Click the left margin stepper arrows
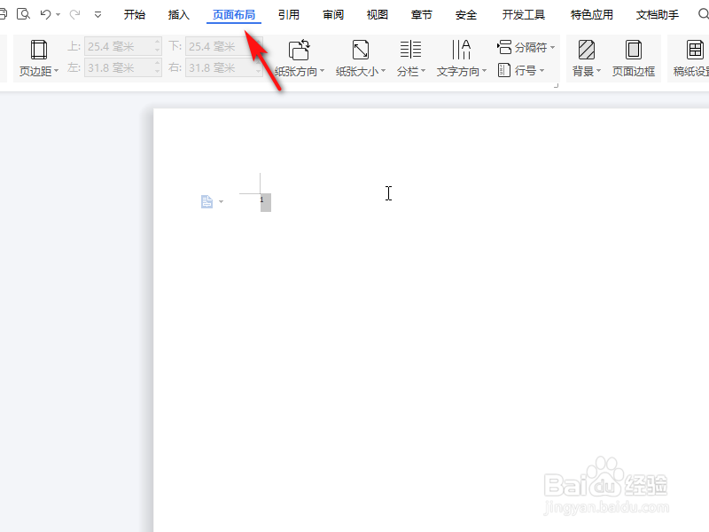The image size is (709, 532). [x=158, y=67]
